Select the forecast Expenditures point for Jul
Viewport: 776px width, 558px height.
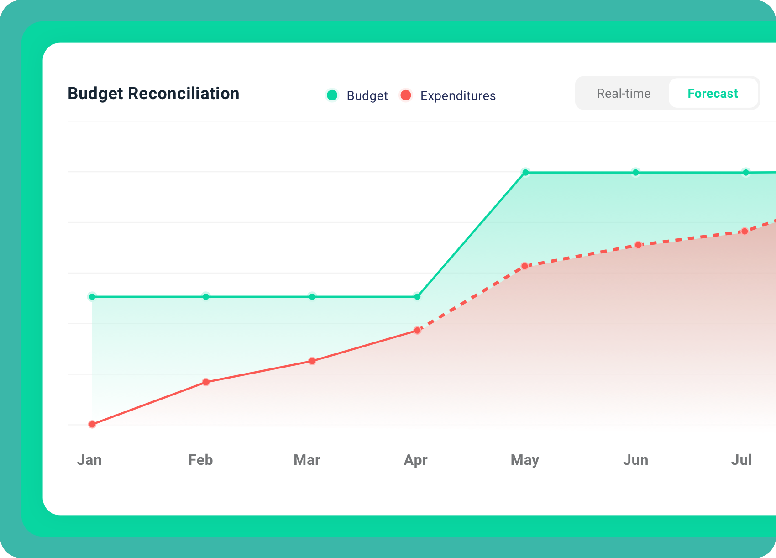coord(745,232)
